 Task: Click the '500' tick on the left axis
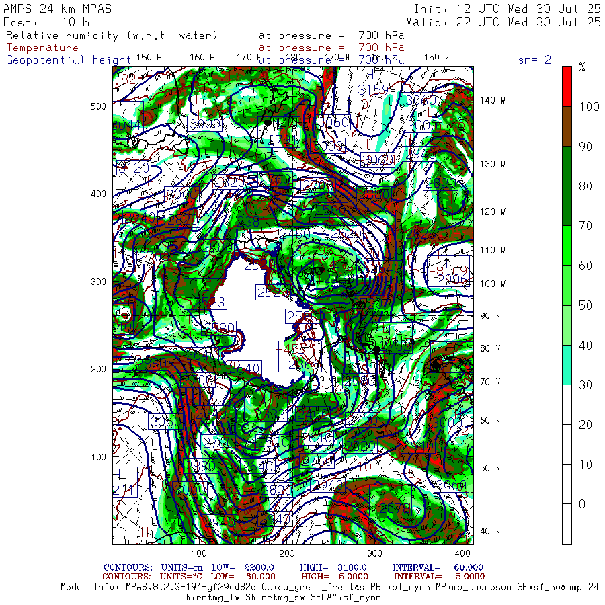coord(98,106)
